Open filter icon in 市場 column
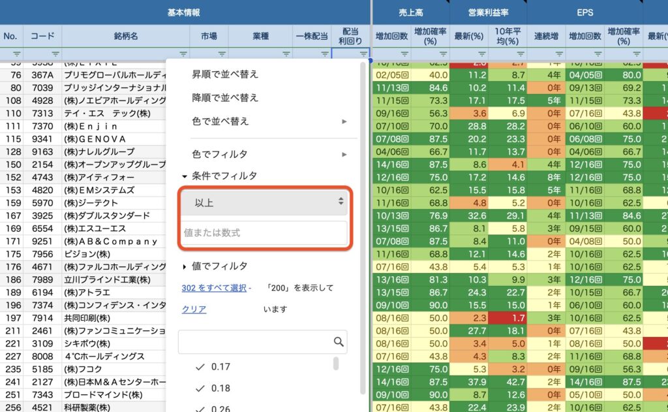668x412 pixels. click(x=222, y=54)
